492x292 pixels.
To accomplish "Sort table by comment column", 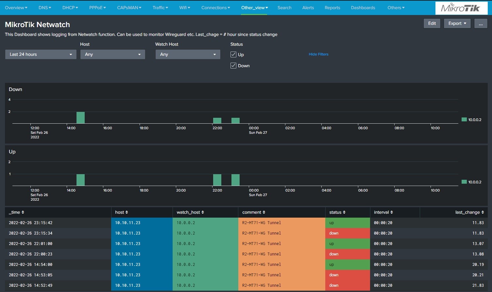I will (254, 212).
